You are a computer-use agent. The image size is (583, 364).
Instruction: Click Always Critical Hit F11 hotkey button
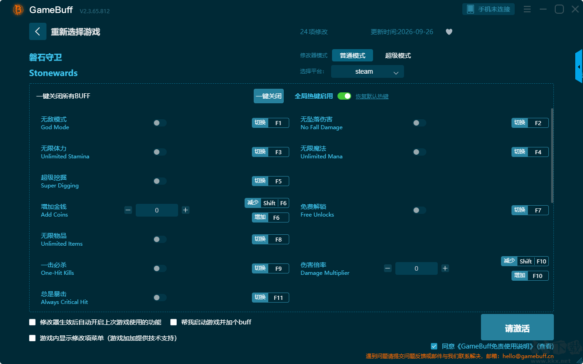pos(271,298)
